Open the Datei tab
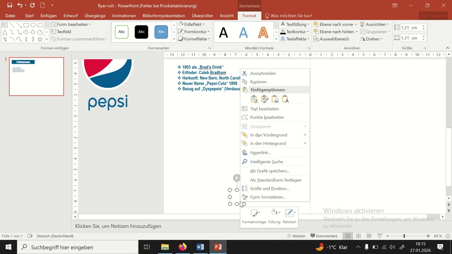The width and height of the screenshot is (452, 254). [10, 16]
